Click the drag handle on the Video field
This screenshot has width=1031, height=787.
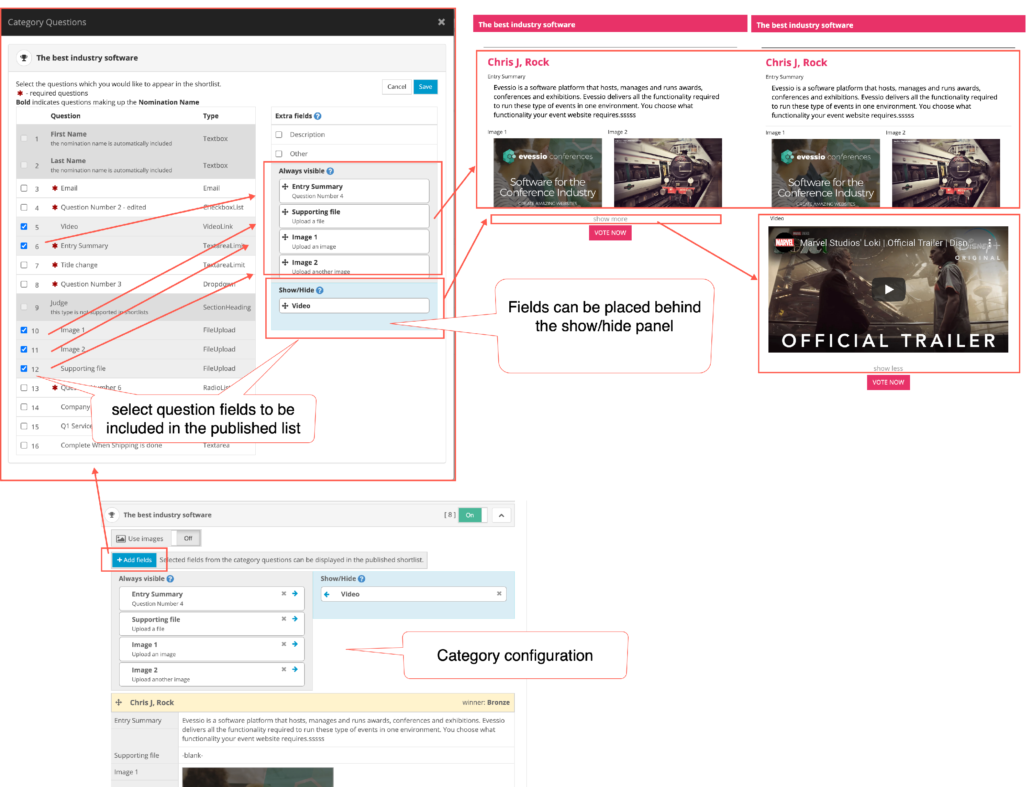(x=285, y=306)
